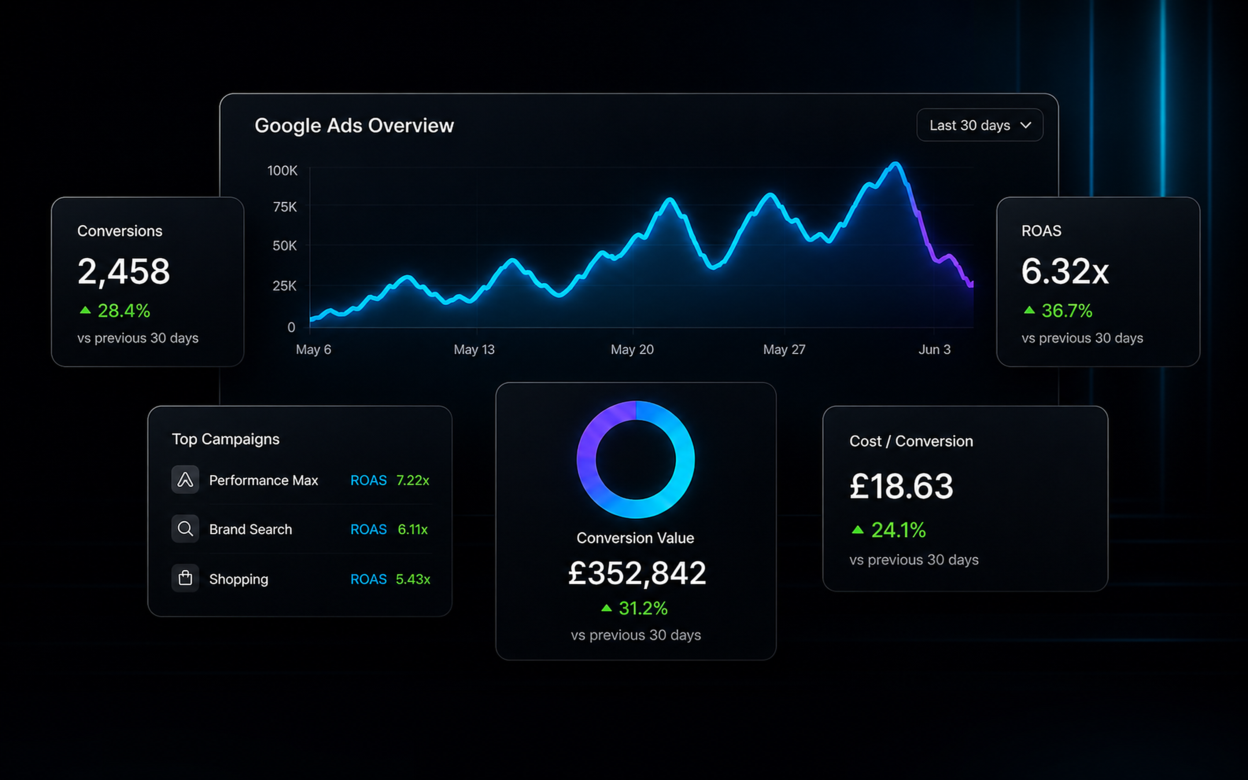Click the May 6 axis label

(x=313, y=349)
